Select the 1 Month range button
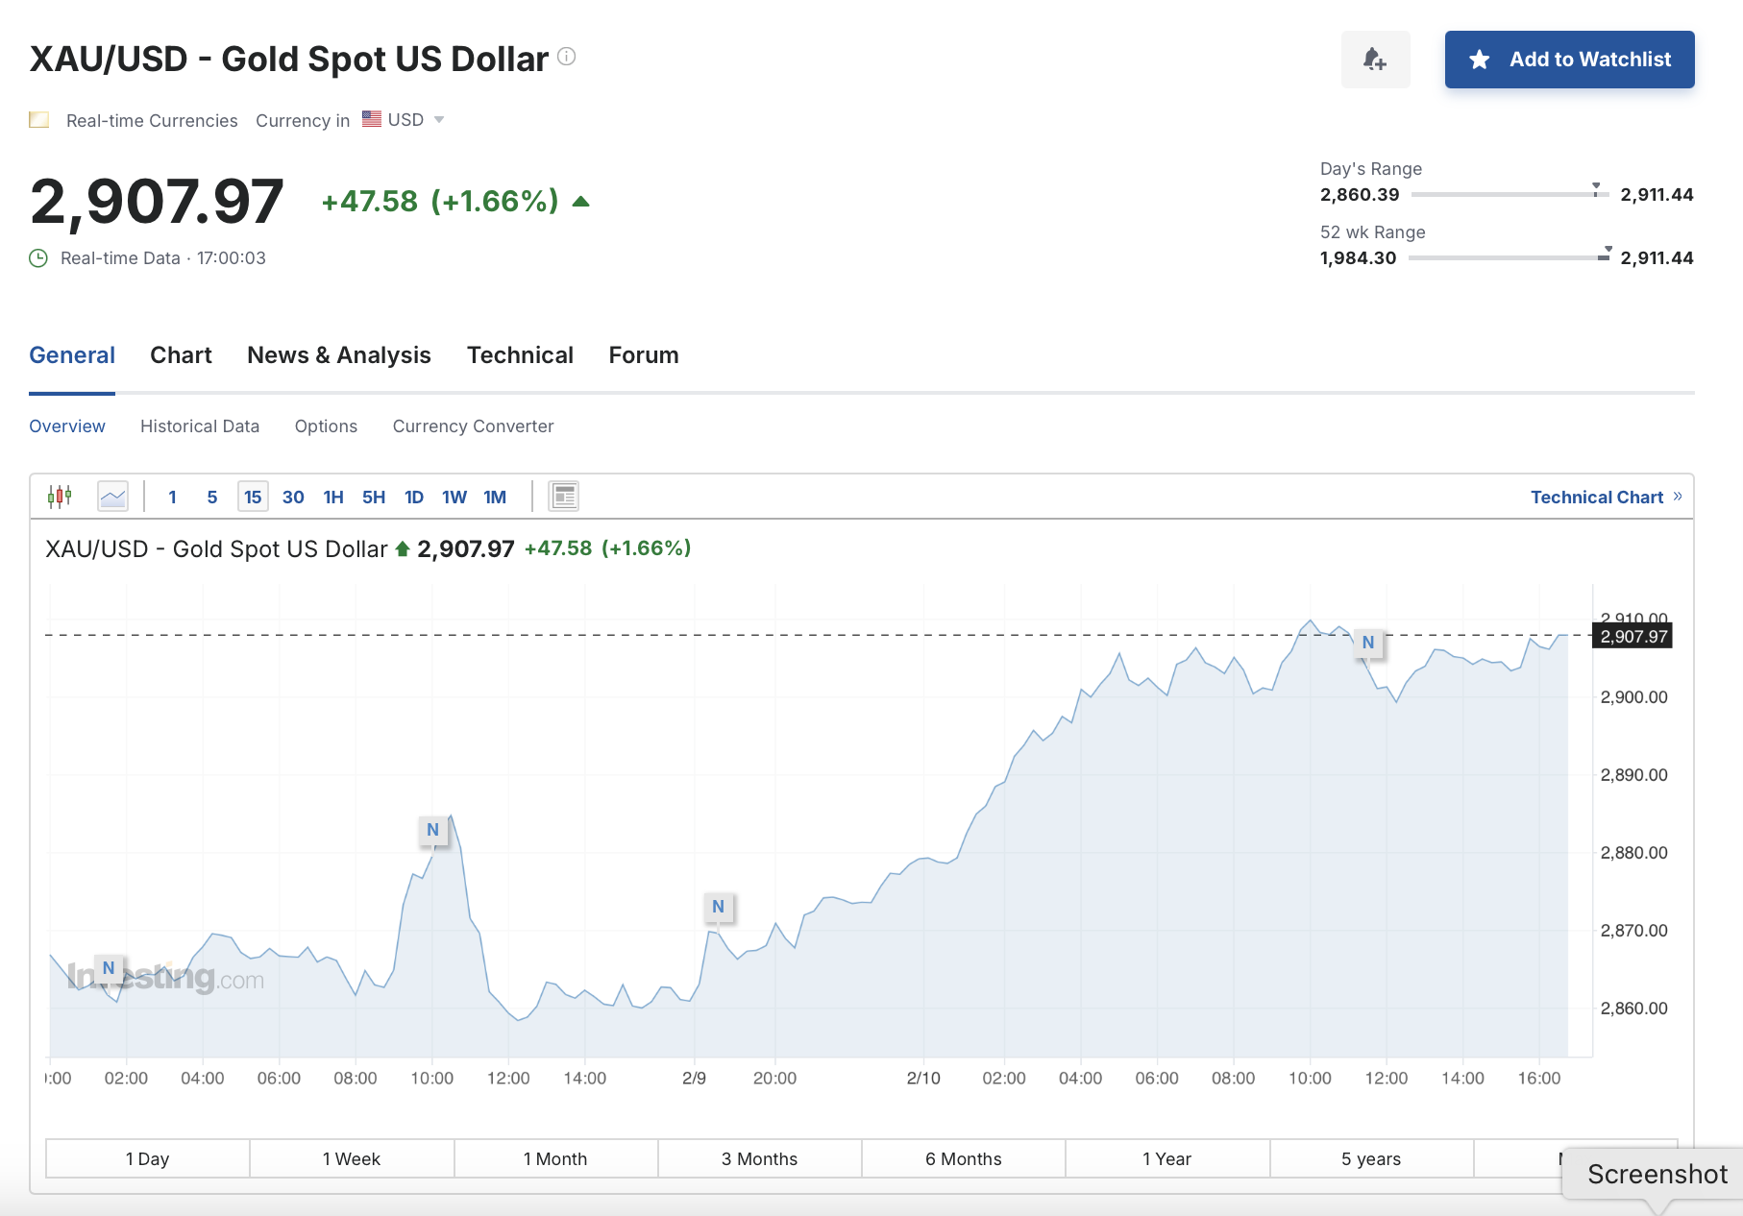Screen dimensions: 1743x1216 click(x=555, y=1158)
